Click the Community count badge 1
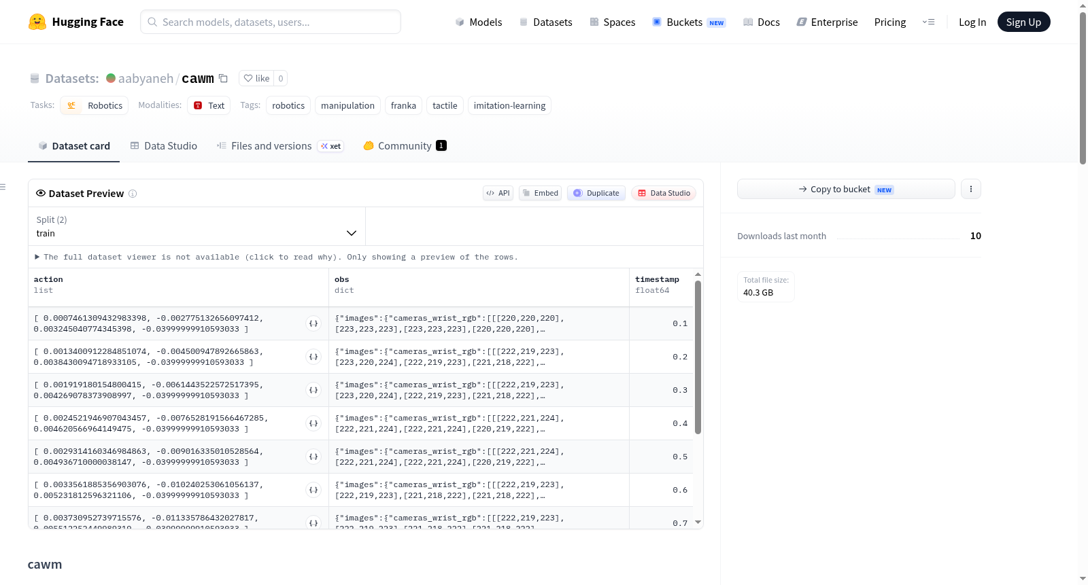This screenshot has height=585, width=1088. (441, 145)
